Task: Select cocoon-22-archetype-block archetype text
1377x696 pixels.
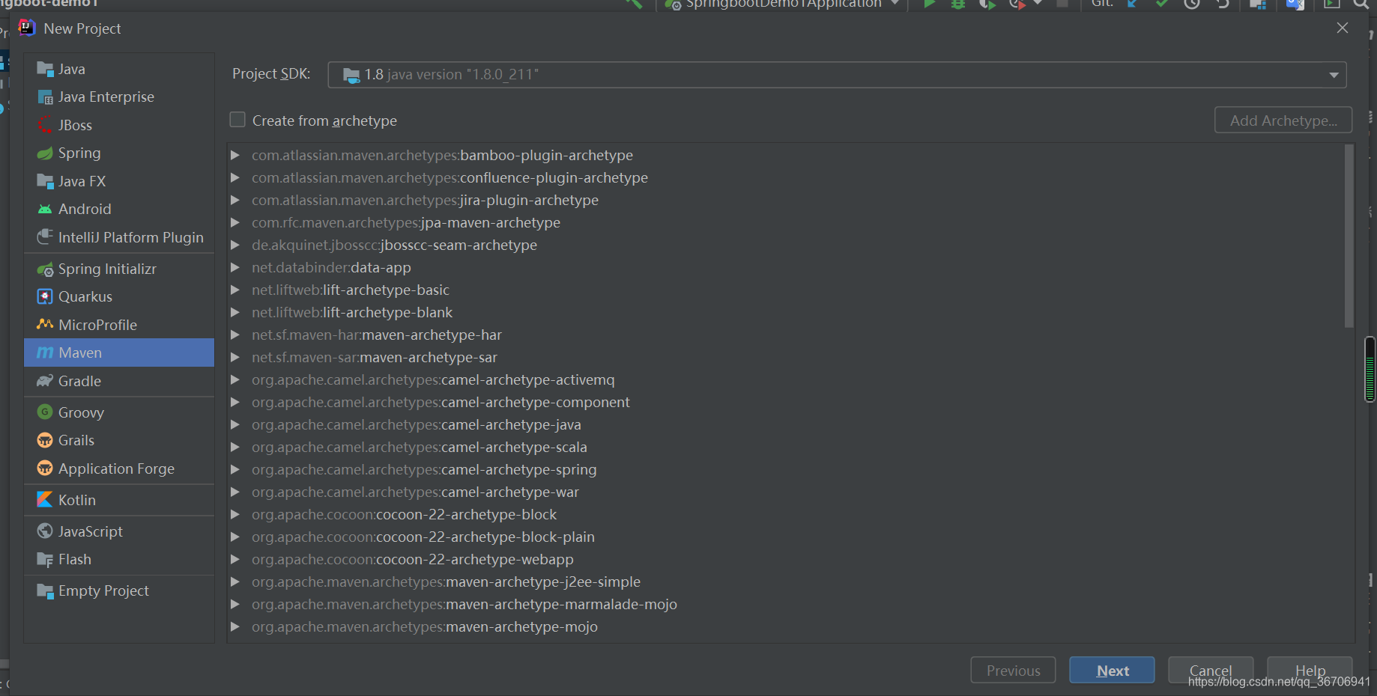Action: pos(466,515)
